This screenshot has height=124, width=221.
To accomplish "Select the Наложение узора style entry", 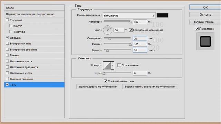I will coord(21,73).
